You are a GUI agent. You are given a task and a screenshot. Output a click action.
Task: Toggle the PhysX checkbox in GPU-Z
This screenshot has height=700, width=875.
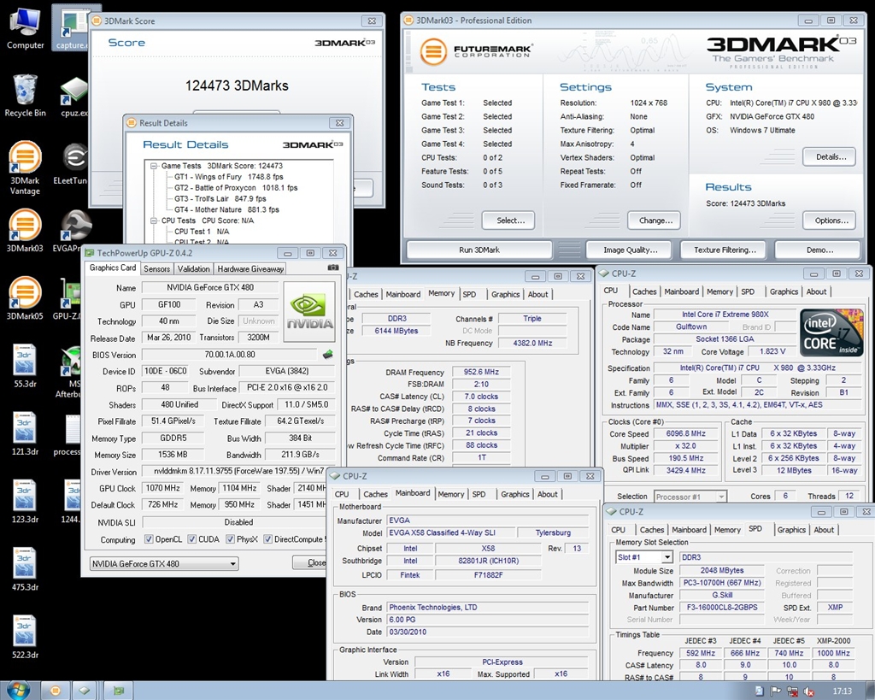[230, 539]
